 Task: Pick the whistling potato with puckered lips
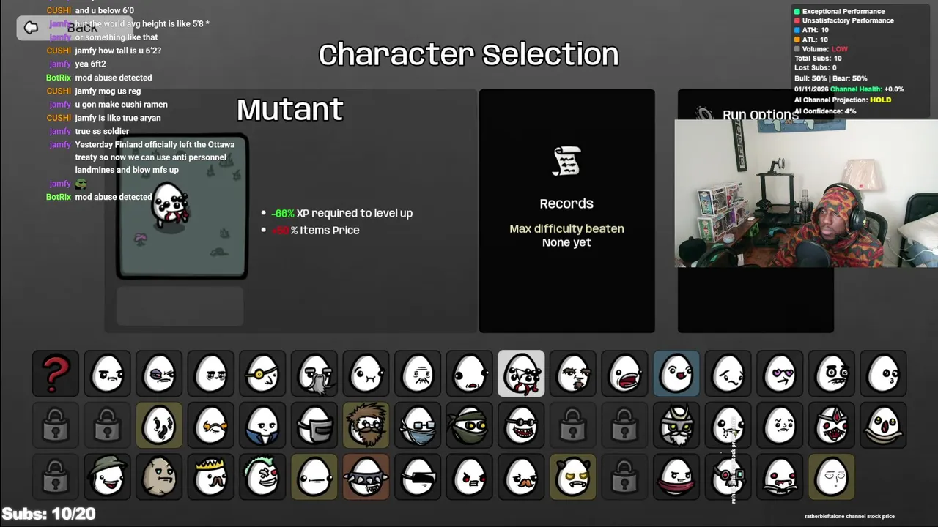[883, 373]
